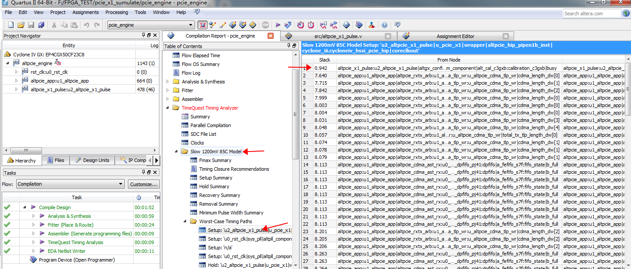Image resolution: width=631 pixels, height=269 pixels.
Task: Click the Save All toolbar icon
Action: [41, 25]
